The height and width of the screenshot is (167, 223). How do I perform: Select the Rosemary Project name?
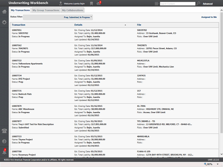point(27,155)
